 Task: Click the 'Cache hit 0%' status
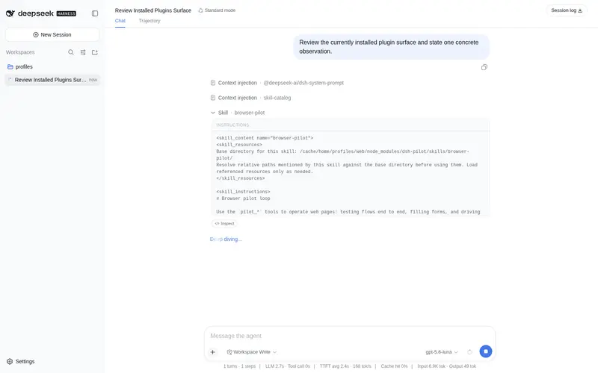[x=394, y=366]
